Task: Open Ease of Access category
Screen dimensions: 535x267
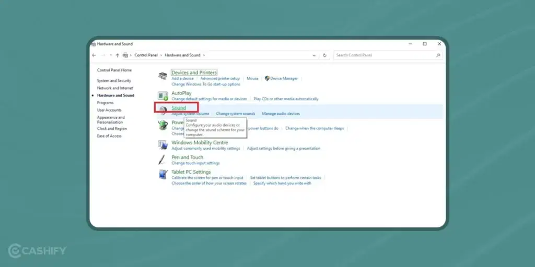Action: coord(109,136)
